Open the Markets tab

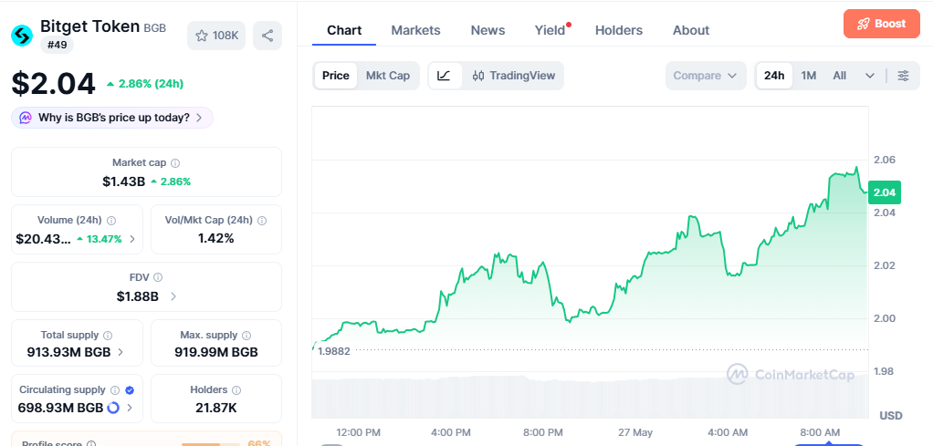415,30
